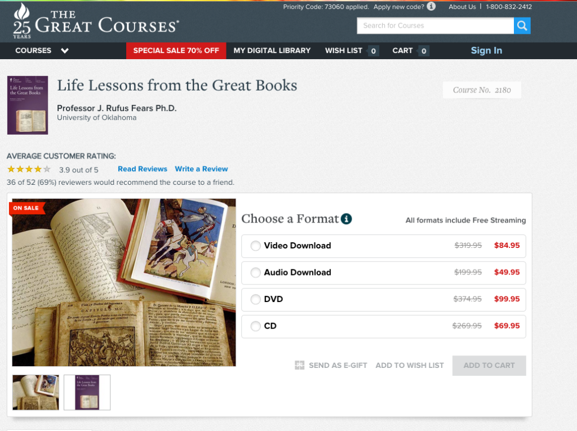Select the Audio Download format option
This screenshot has height=431, width=577.
click(x=383, y=273)
